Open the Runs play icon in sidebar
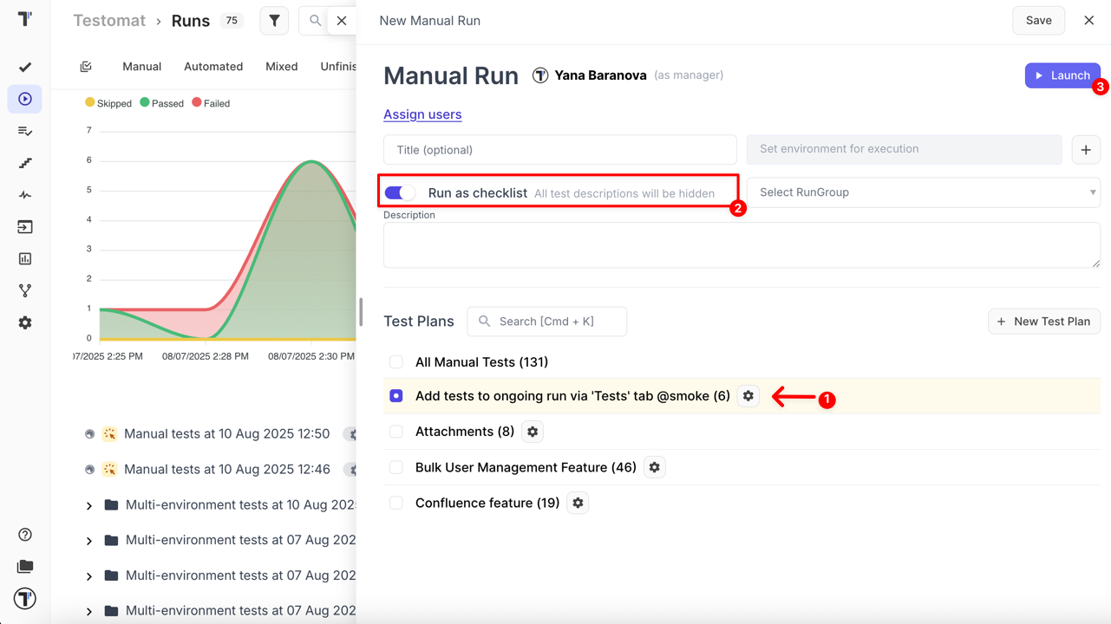Screen dimensions: 1111x624 pyautogui.click(x=25, y=99)
